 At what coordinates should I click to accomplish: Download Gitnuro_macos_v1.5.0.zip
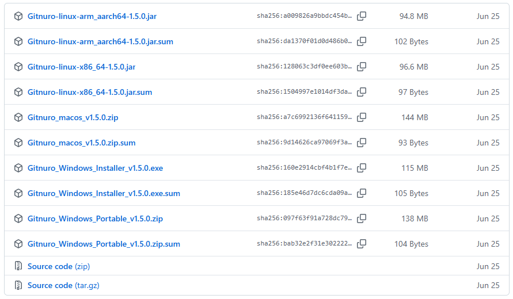pyautogui.click(x=73, y=117)
